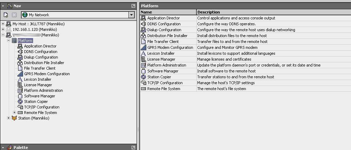351x150 pixels.
Task: Click 'Manage licenses and certificates' description
Action: tap(224, 59)
